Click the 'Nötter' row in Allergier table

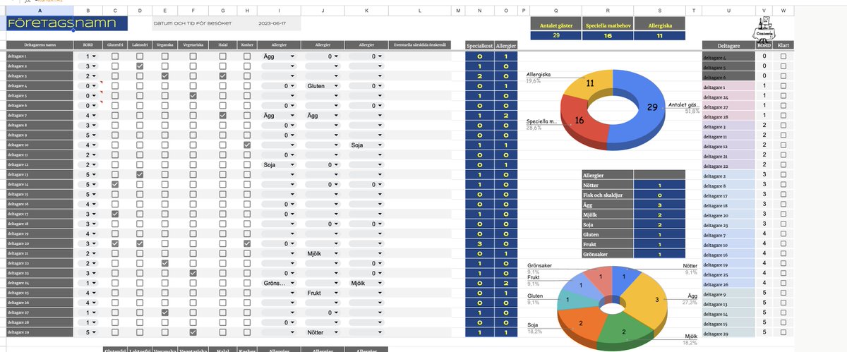coord(632,184)
